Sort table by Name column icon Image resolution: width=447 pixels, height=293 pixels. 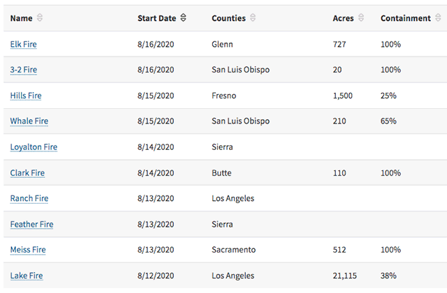pos(40,18)
